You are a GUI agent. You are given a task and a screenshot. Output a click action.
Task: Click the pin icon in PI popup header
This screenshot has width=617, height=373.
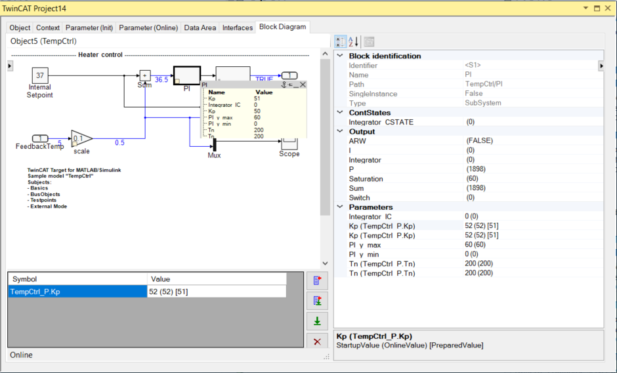click(290, 85)
